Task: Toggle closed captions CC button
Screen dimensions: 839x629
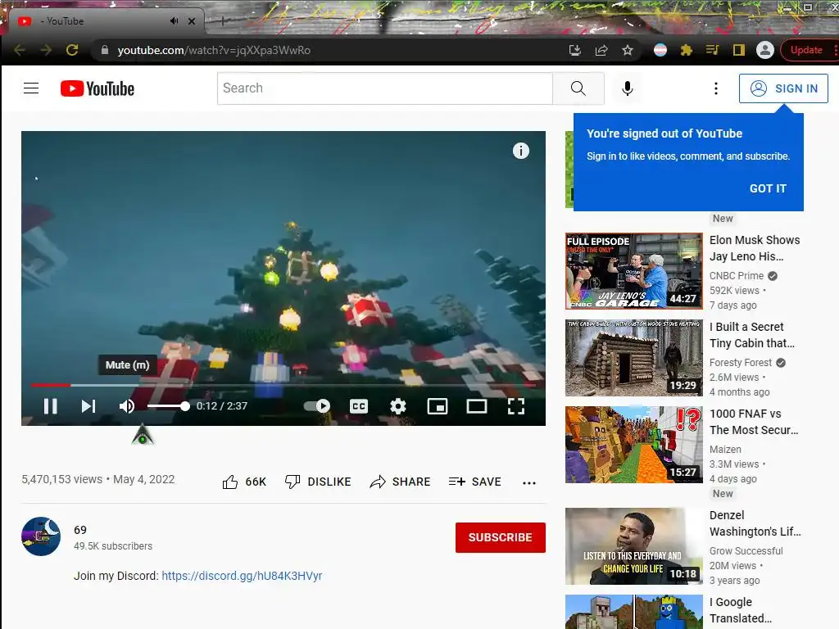Action: (359, 406)
